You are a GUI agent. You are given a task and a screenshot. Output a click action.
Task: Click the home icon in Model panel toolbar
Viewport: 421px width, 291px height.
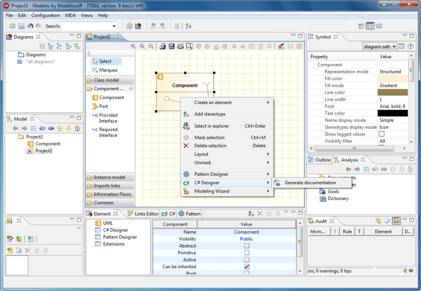click(x=78, y=129)
